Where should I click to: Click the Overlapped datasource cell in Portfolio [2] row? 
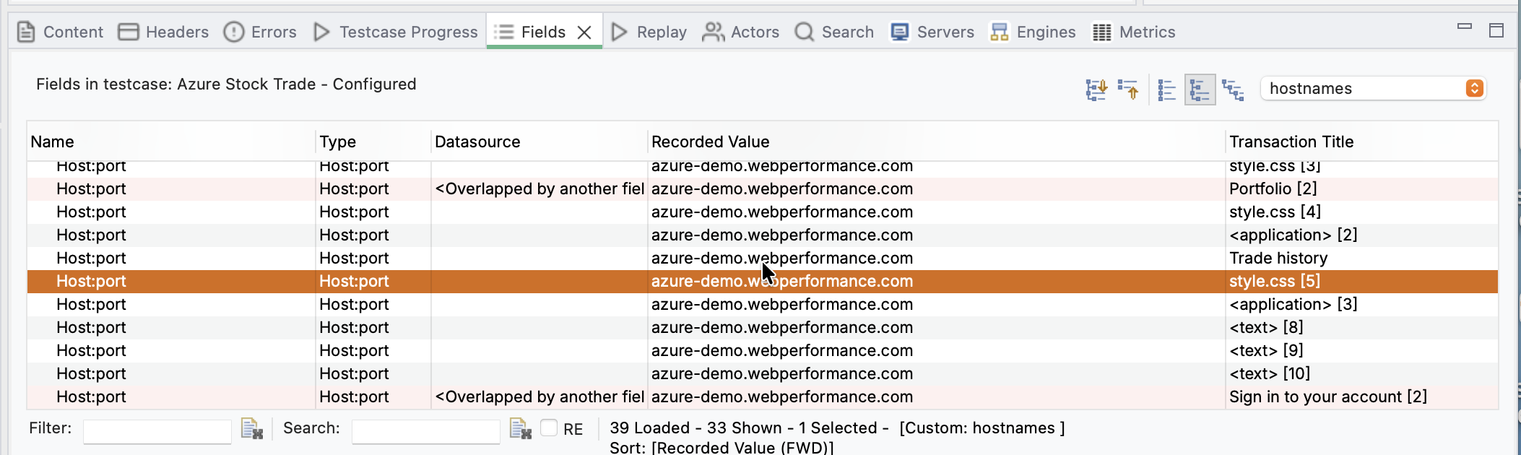tap(539, 188)
